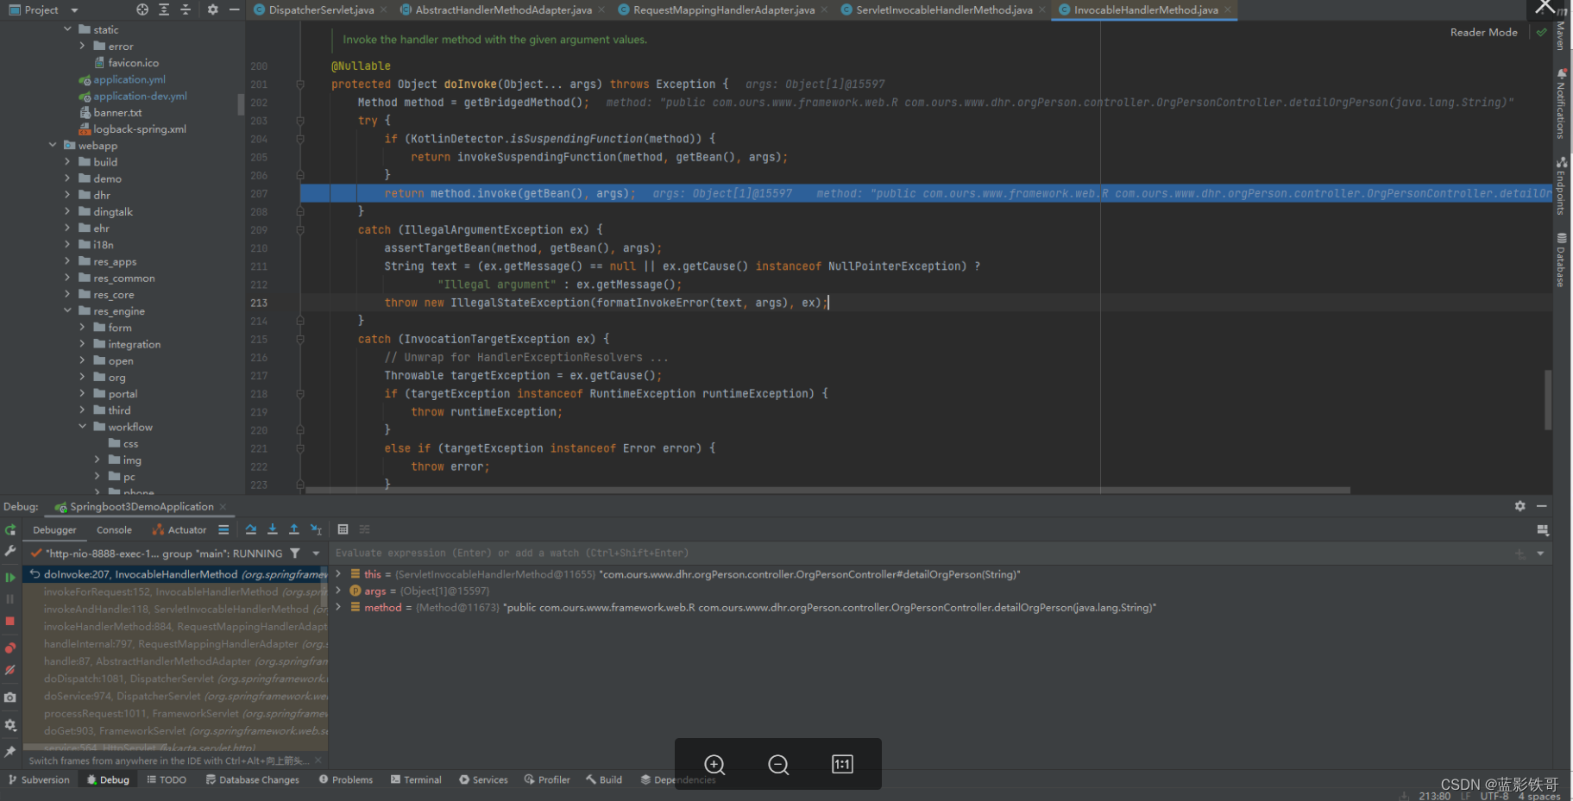1573x801 pixels.
Task: Collapse the static folder
Action: (x=68, y=29)
